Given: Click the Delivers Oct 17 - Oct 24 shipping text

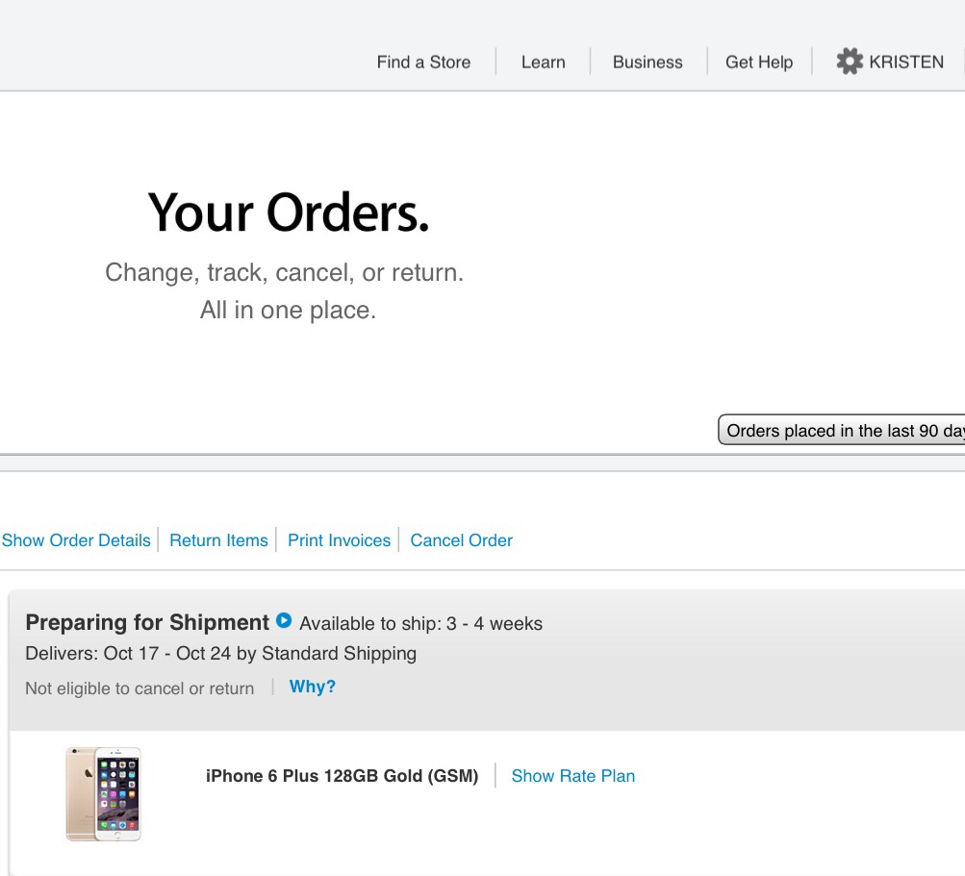Looking at the screenshot, I should click(221, 653).
